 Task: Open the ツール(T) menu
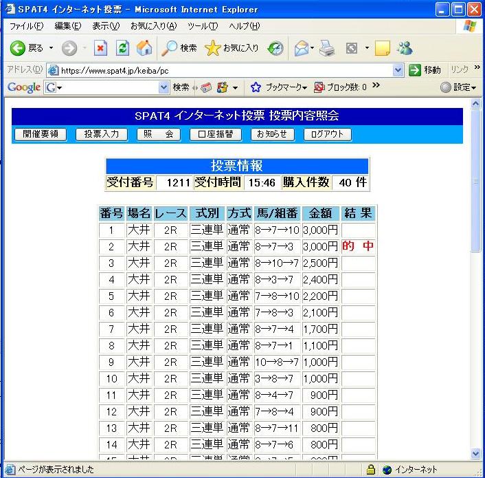point(203,26)
